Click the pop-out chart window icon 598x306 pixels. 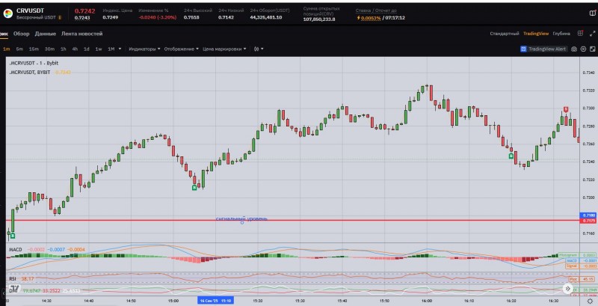(x=592, y=49)
